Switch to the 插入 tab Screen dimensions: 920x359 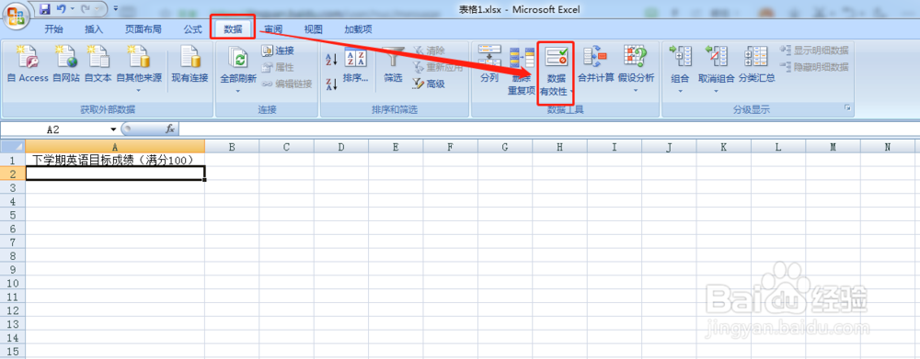click(94, 29)
